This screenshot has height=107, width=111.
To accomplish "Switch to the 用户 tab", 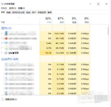I will [x=34, y=12].
